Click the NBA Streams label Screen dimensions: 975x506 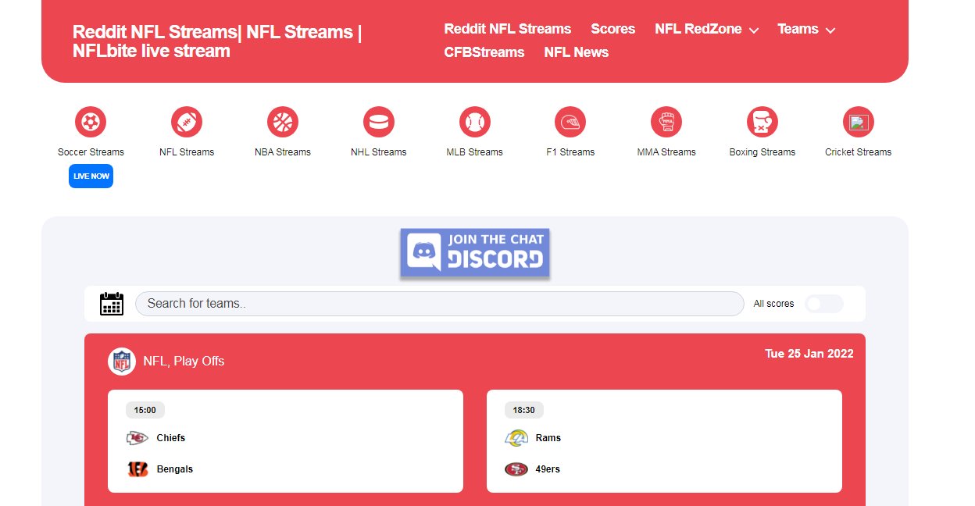pyautogui.click(x=283, y=152)
